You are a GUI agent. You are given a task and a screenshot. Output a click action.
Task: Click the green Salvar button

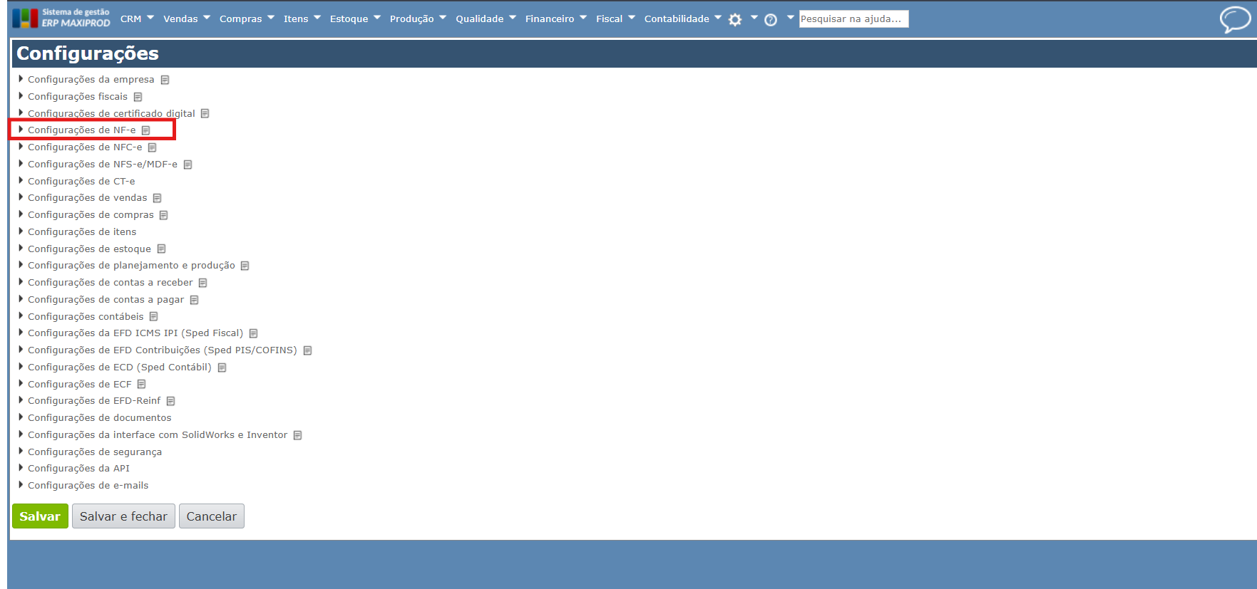(x=40, y=516)
